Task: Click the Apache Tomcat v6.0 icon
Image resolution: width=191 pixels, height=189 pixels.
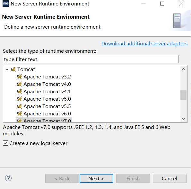Action: point(19,114)
